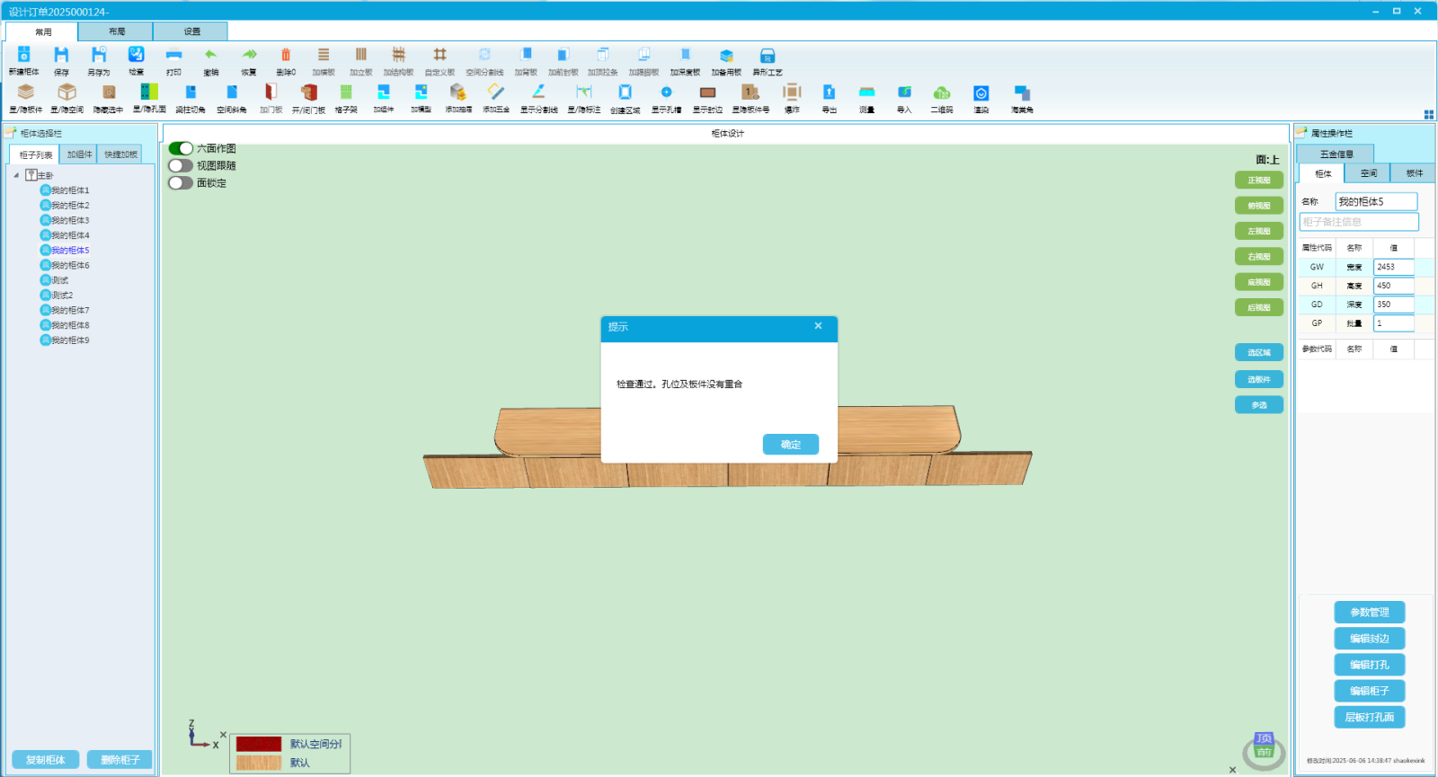The width and height of the screenshot is (1438, 777).
Task: Click the wood-grain 默认 material swatch
Action: [x=259, y=763]
